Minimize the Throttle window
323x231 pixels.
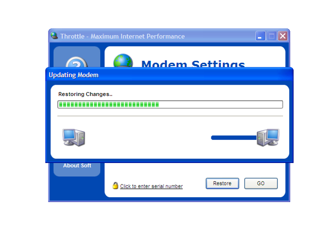tap(260, 36)
